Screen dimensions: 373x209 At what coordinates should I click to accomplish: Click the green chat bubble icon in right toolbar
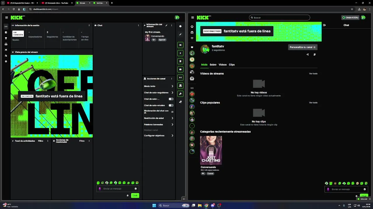coord(180,69)
